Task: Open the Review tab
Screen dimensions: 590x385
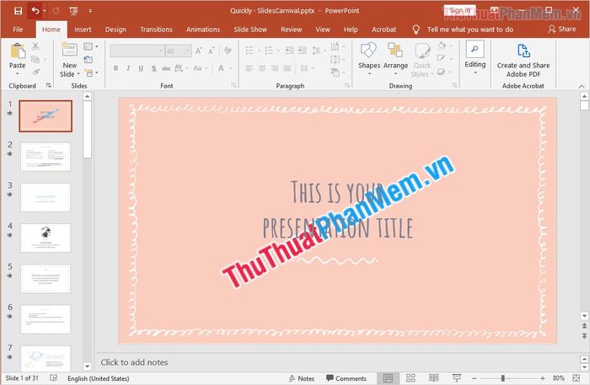Action: point(292,29)
